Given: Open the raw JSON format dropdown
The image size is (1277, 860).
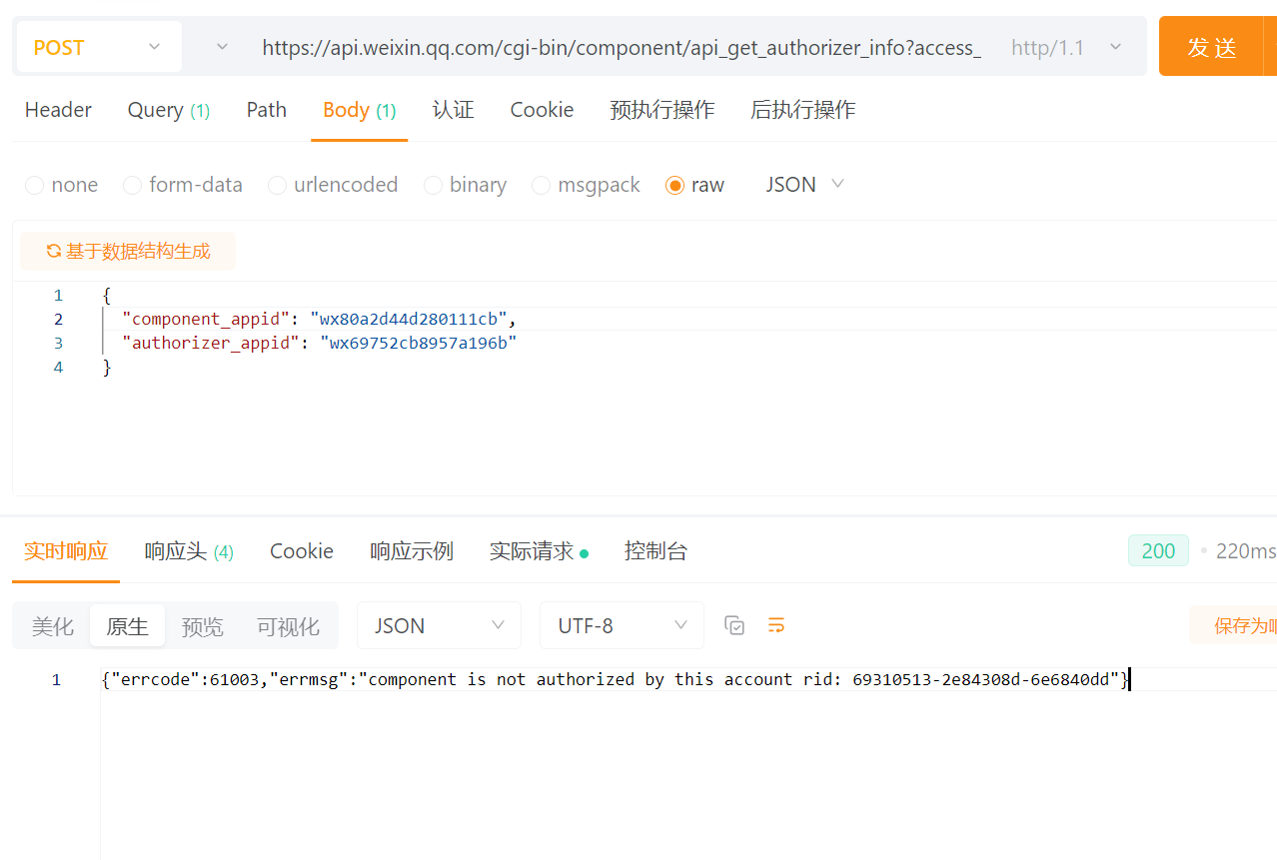Looking at the screenshot, I should [805, 185].
